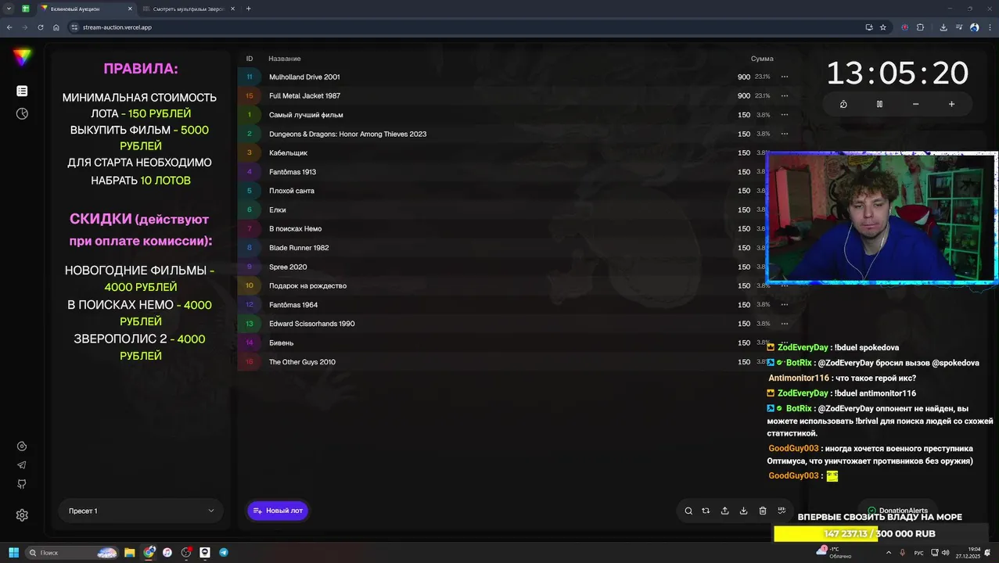
Task: Select The Other Guys 2010 lot name
Action: click(x=302, y=362)
